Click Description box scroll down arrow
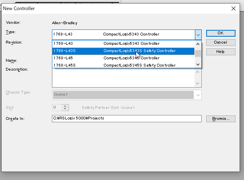The width and height of the screenshot is (244, 180). click(x=197, y=84)
